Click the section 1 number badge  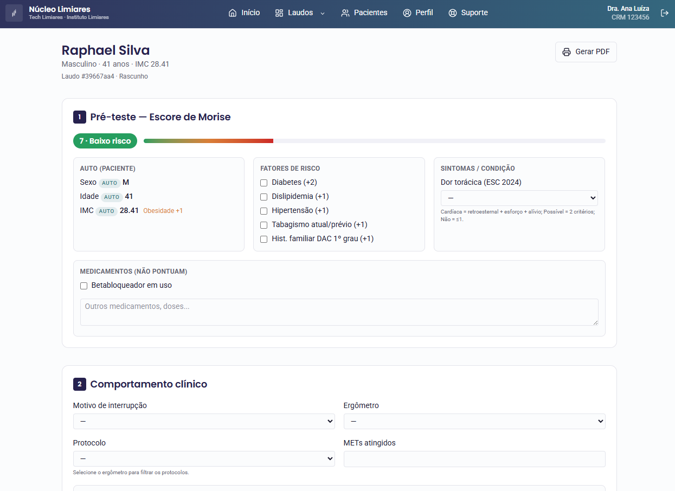(x=80, y=117)
